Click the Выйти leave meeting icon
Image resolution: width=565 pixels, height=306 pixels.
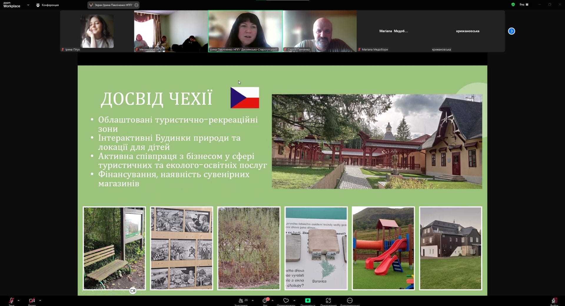[554, 300]
